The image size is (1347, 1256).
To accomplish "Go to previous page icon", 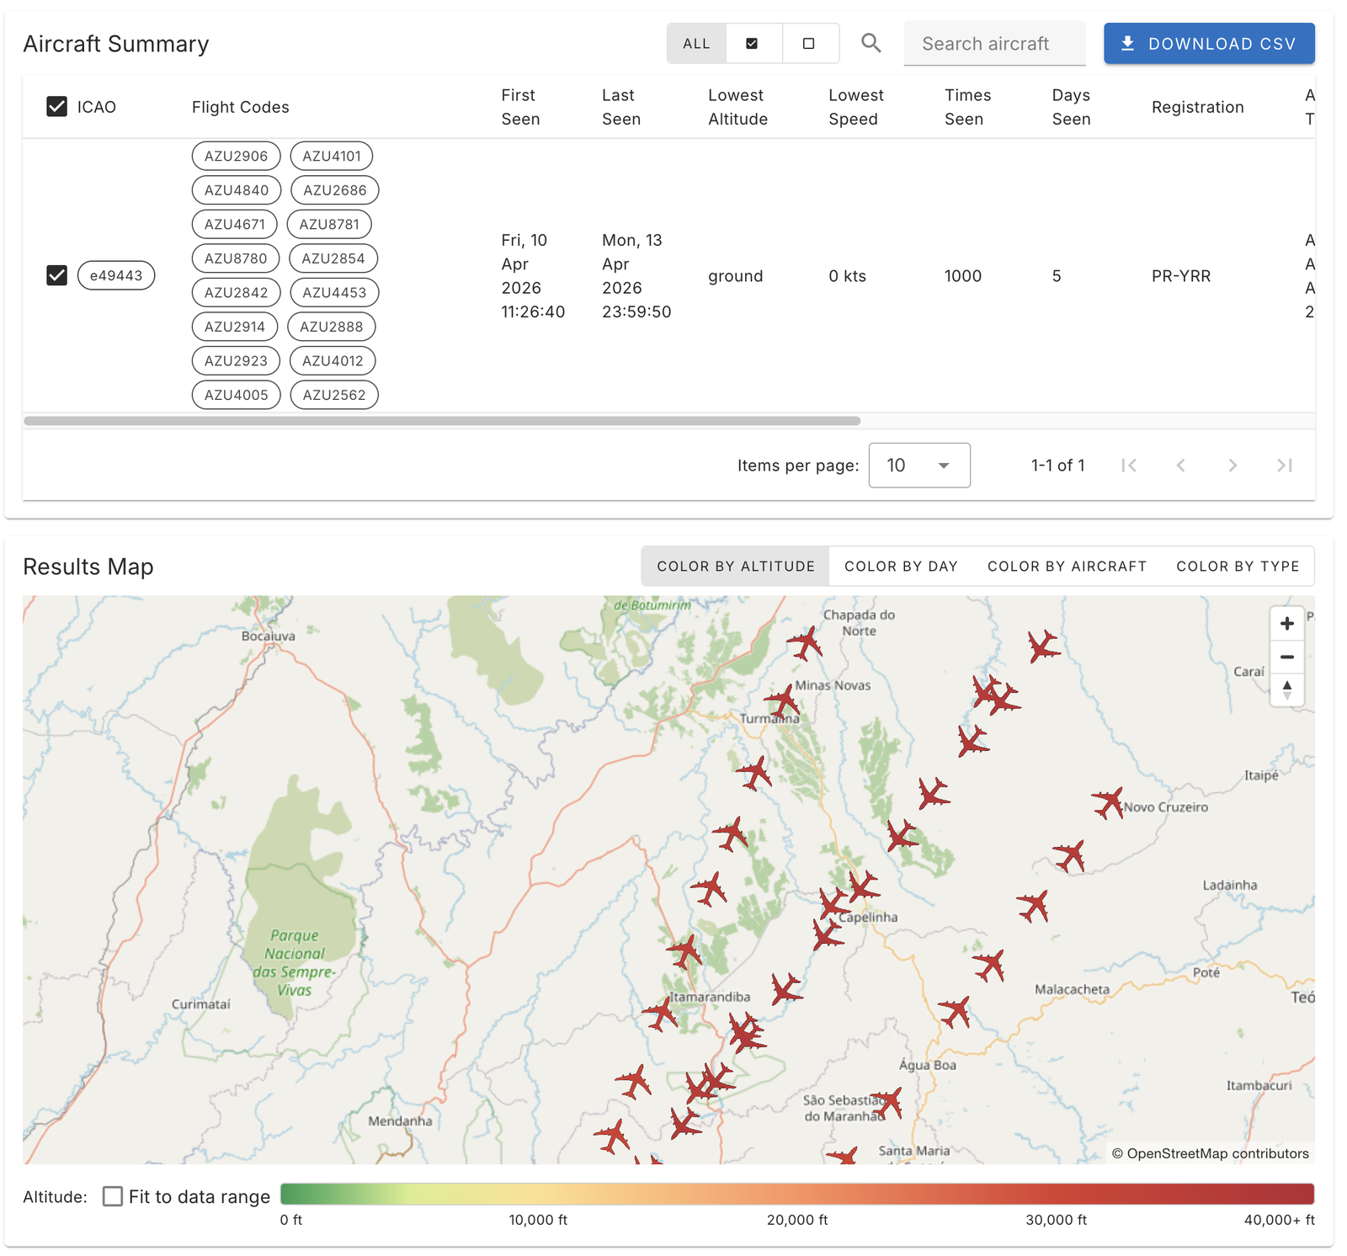I will tap(1180, 466).
